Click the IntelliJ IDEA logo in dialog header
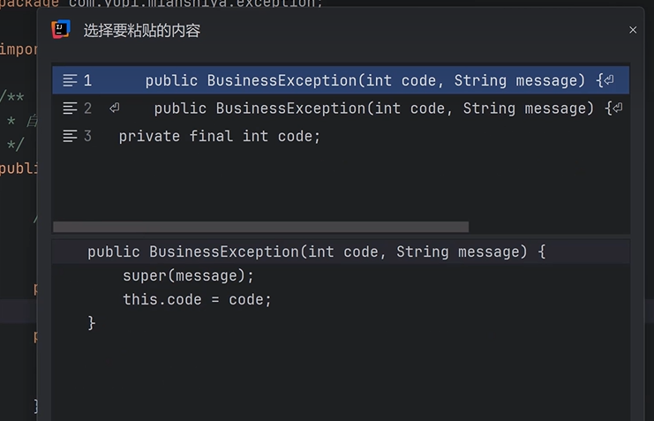 61,30
